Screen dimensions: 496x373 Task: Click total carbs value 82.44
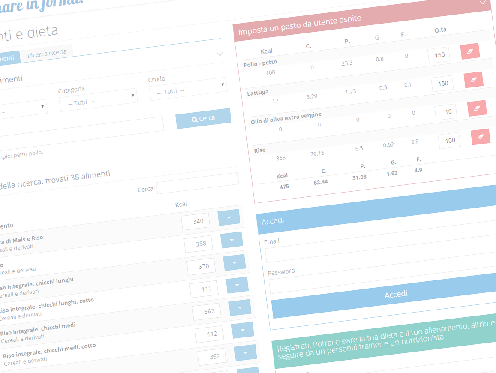[320, 182]
